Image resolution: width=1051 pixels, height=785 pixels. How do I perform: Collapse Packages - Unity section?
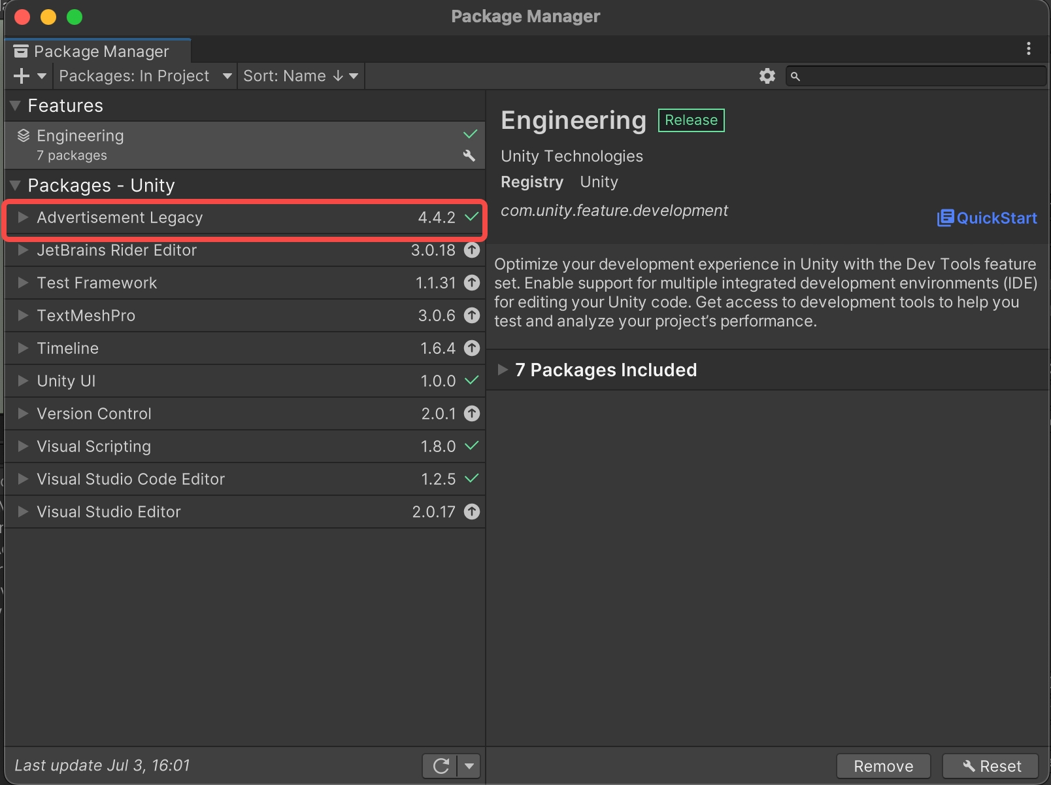16,185
